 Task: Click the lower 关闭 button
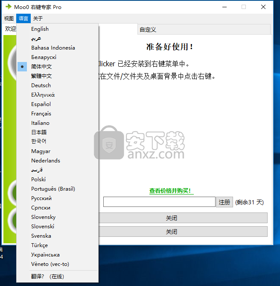tap(183, 232)
